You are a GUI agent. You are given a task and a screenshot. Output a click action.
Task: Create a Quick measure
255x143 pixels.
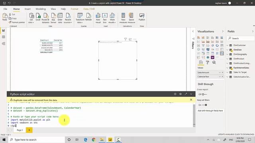131,18
